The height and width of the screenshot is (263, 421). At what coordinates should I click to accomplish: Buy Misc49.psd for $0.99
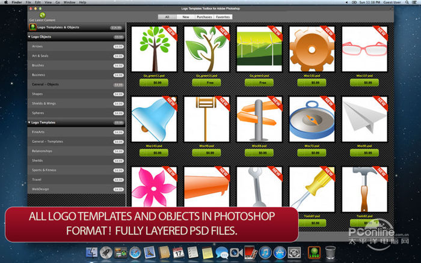click(207, 153)
